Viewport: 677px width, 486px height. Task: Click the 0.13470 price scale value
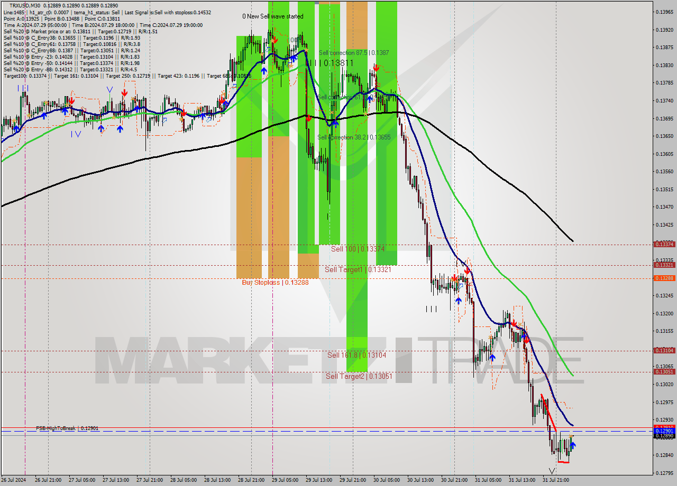click(x=664, y=207)
